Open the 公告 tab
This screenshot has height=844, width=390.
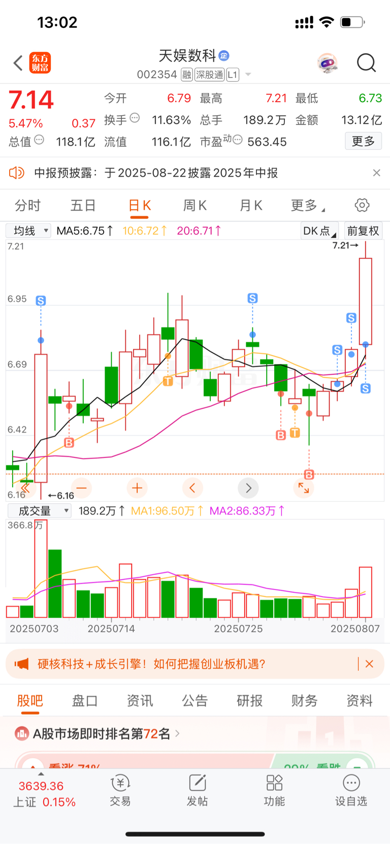[x=195, y=701]
